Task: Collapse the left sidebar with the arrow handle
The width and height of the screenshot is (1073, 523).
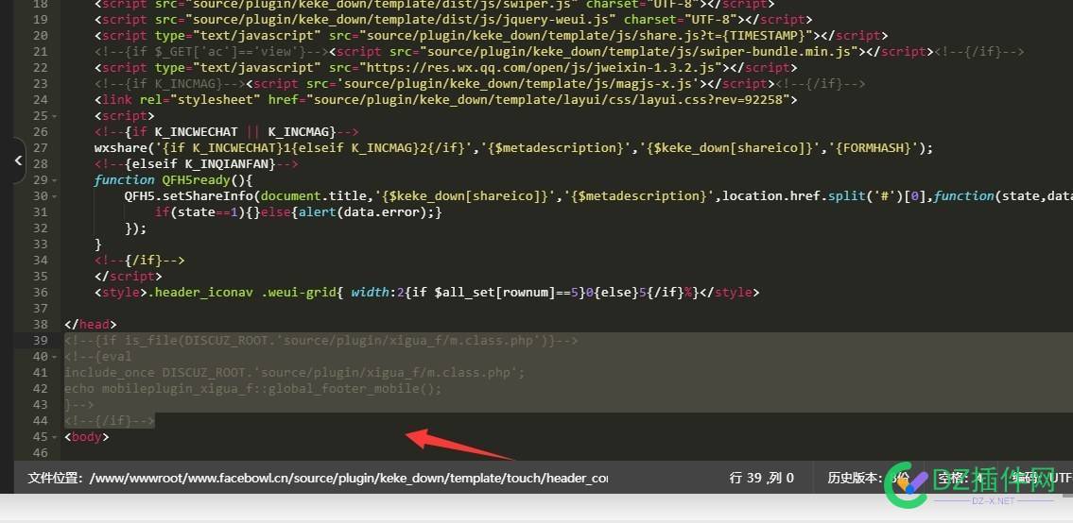Action: (19, 160)
